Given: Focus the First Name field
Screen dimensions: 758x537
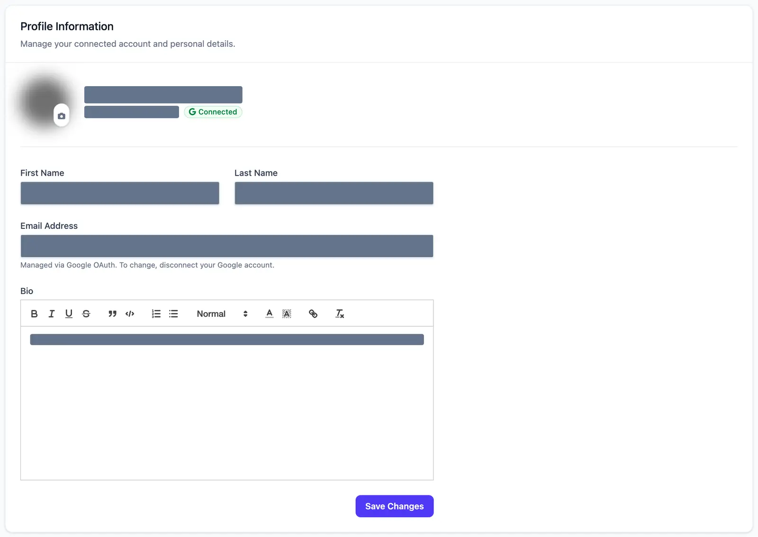Looking at the screenshot, I should pyautogui.click(x=120, y=193).
